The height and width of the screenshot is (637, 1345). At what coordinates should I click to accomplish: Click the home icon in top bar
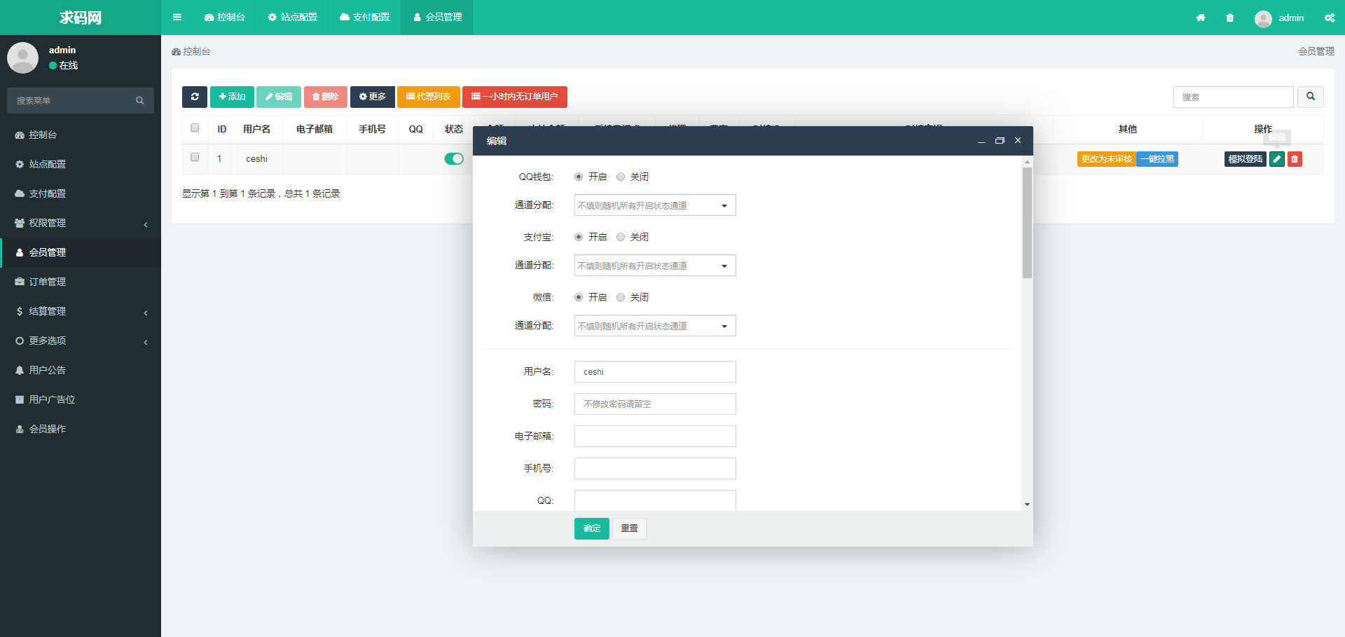1201,18
